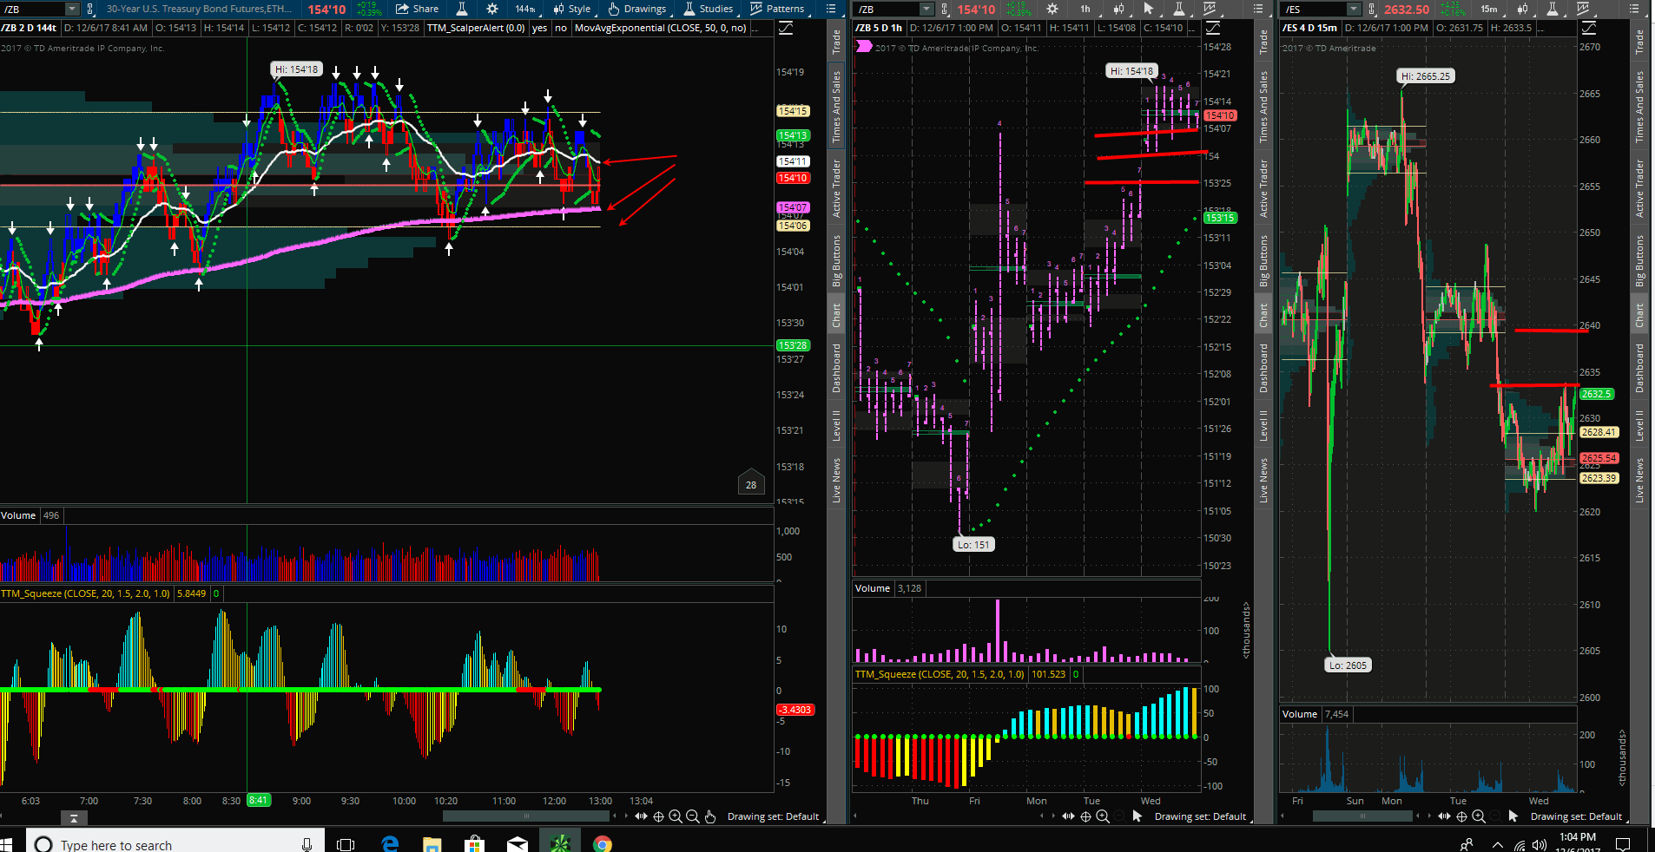1655x852 pixels.
Task: Click zoom in magnifier below left chart
Action: pyautogui.click(x=676, y=816)
